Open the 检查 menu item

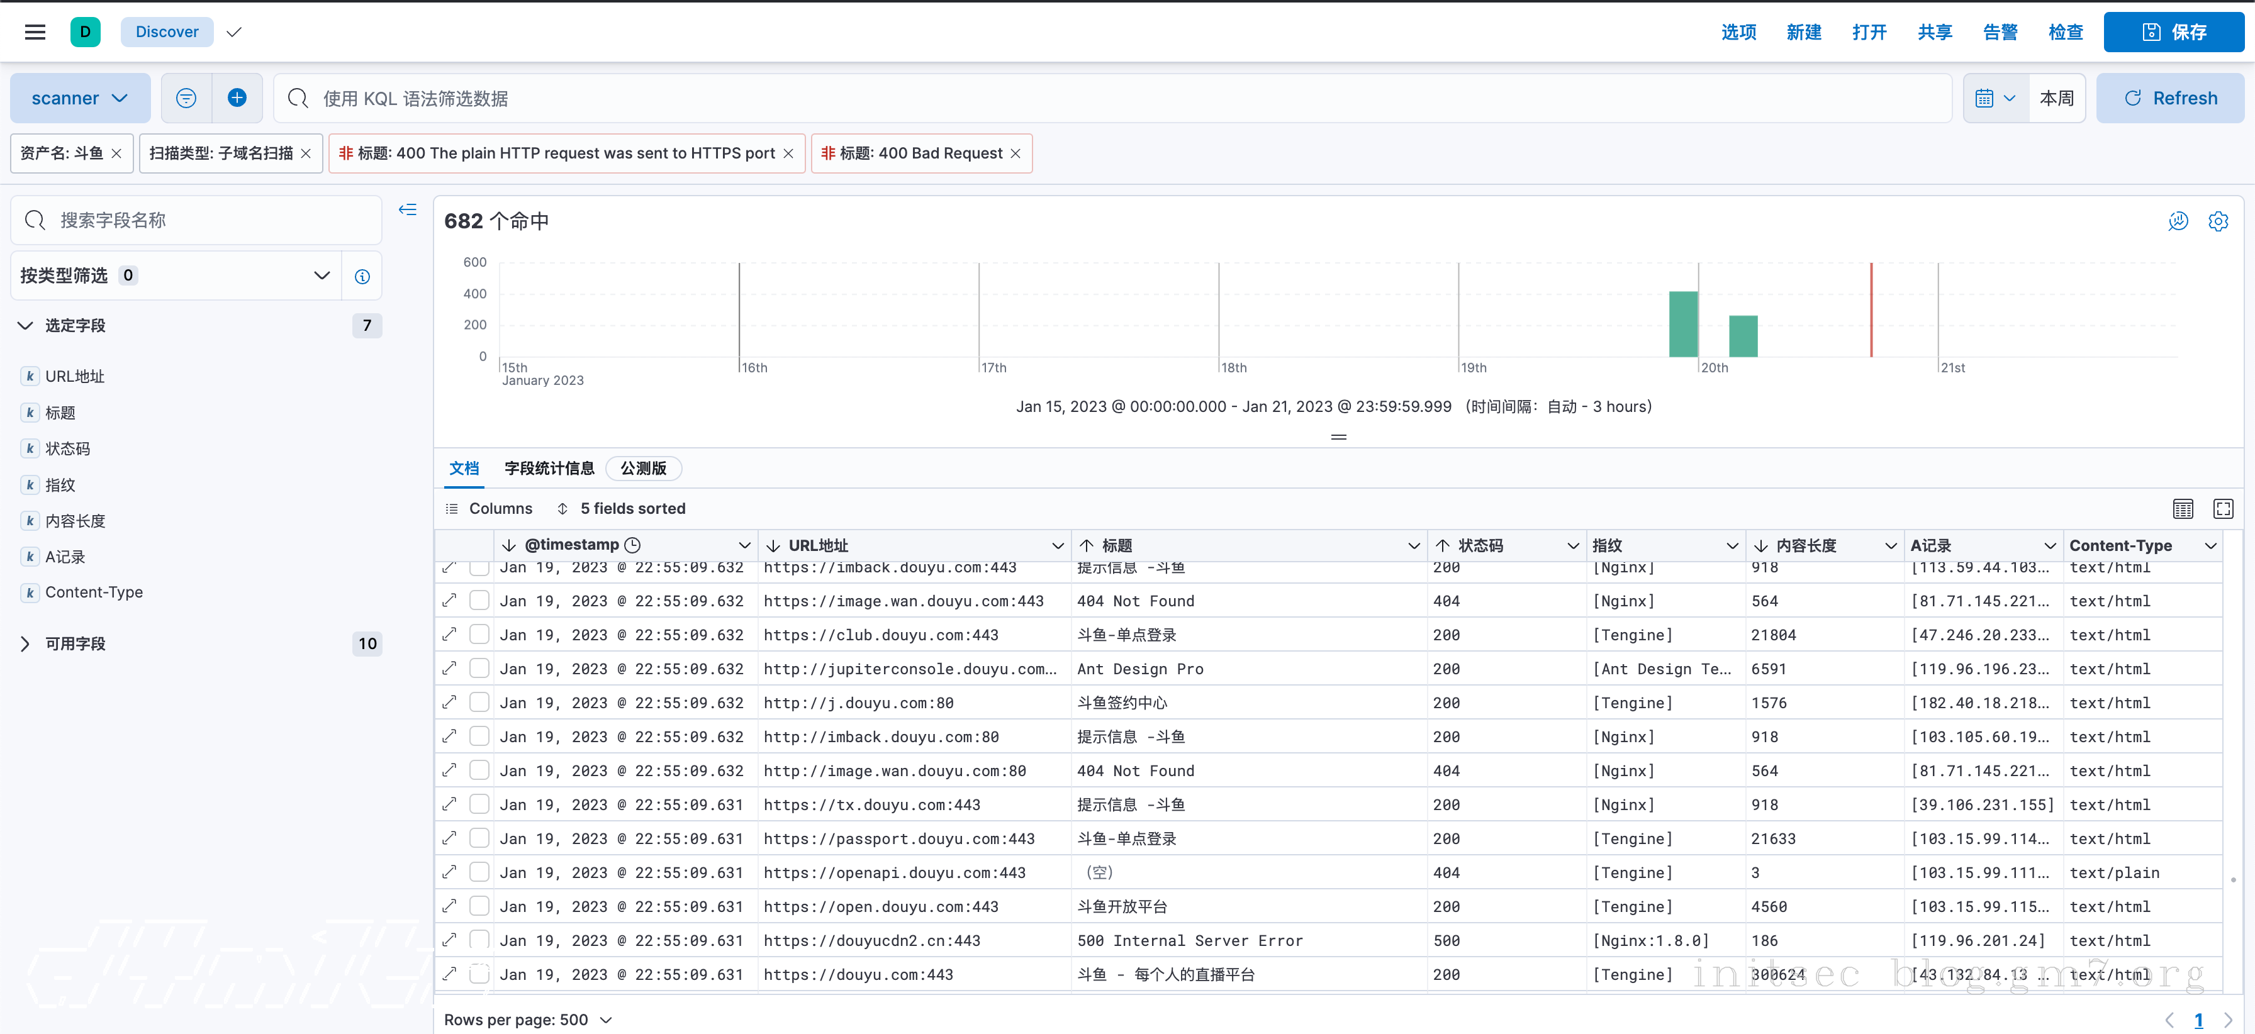pos(2065,32)
